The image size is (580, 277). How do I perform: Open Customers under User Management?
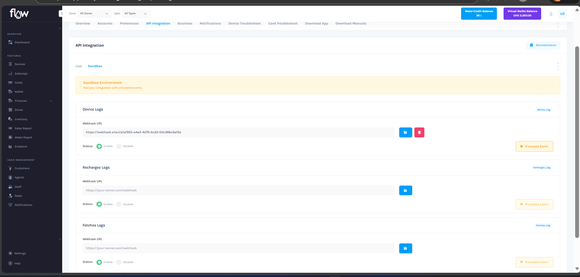(x=22, y=168)
